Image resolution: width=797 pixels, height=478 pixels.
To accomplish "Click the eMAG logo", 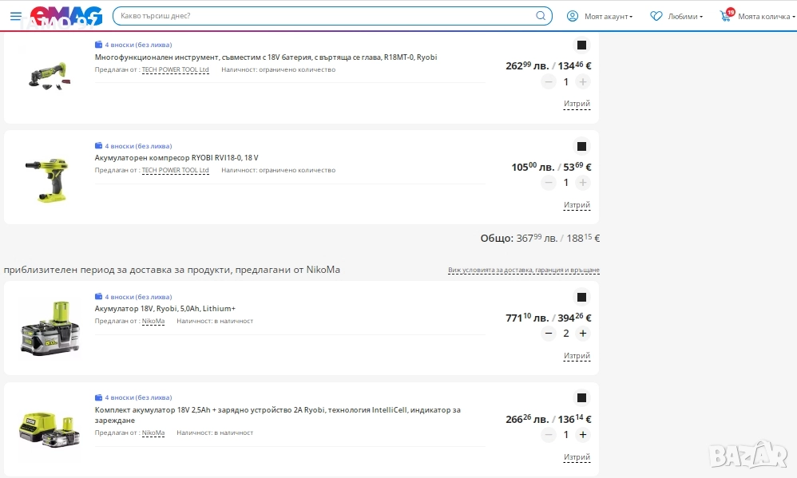I will (x=66, y=16).
